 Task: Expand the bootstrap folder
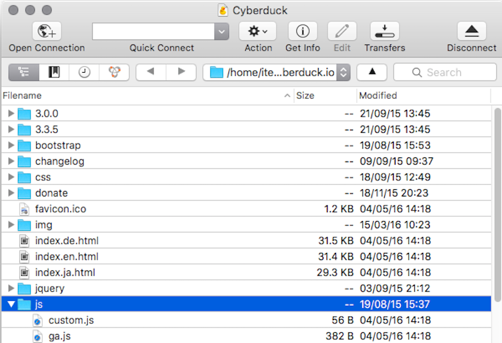(x=11, y=145)
